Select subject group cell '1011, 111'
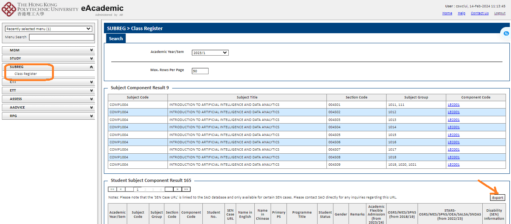The height and width of the screenshot is (224, 511). (x=416, y=105)
